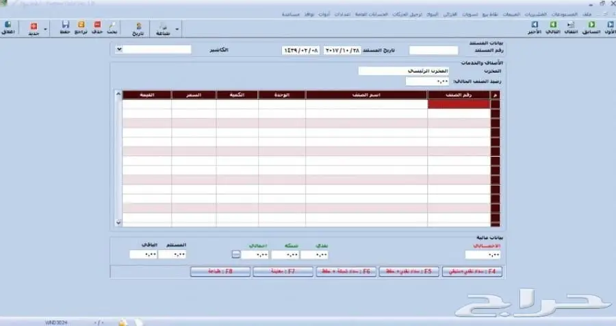
Task: Click the History (تاريخ) toolbar icon
Action: tap(138, 28)
